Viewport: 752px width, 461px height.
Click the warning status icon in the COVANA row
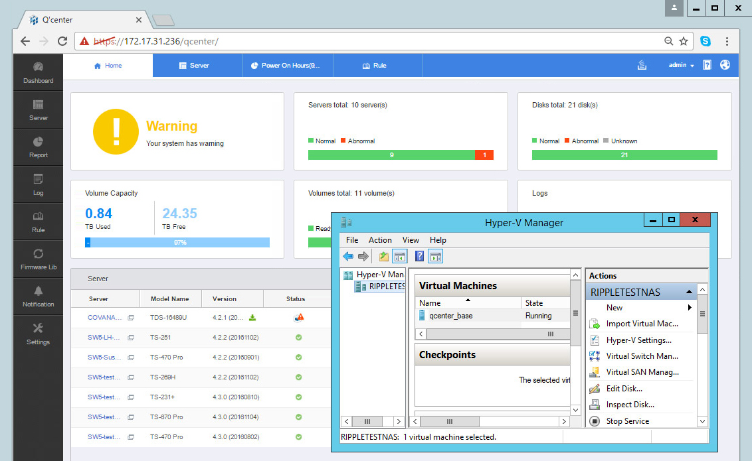[299, 317]
